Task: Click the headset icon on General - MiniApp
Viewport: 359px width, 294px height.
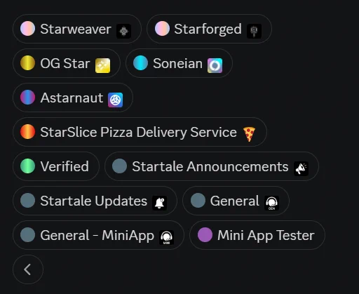Action: coord(166,237)
